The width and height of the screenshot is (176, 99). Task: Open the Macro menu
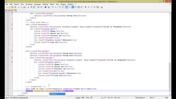click(x=52, y=4)
